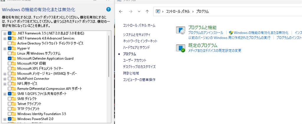Expand SMB 1.0/CIFS ファイル共有のサポート node

[x=5, y=94]
